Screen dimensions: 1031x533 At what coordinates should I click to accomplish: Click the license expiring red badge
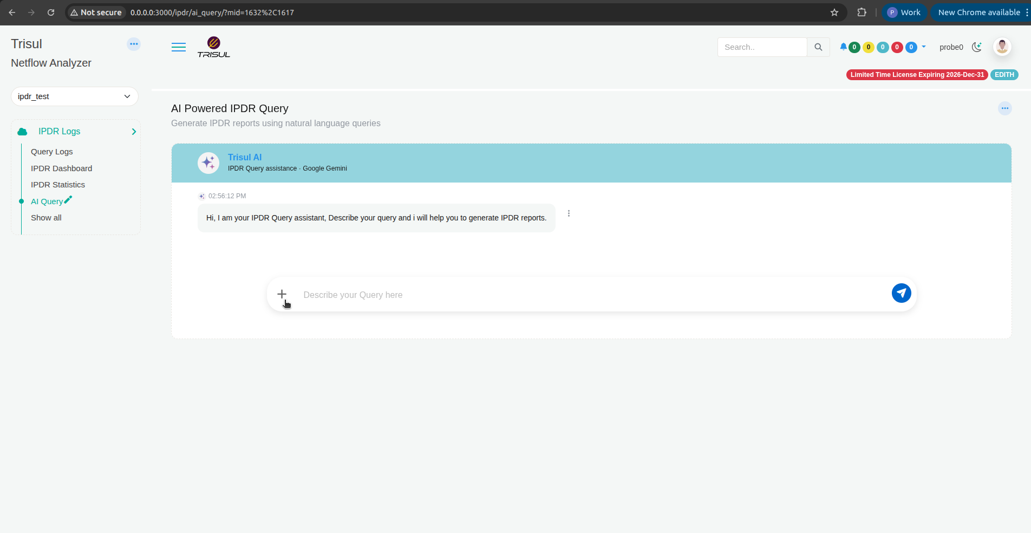917,75
